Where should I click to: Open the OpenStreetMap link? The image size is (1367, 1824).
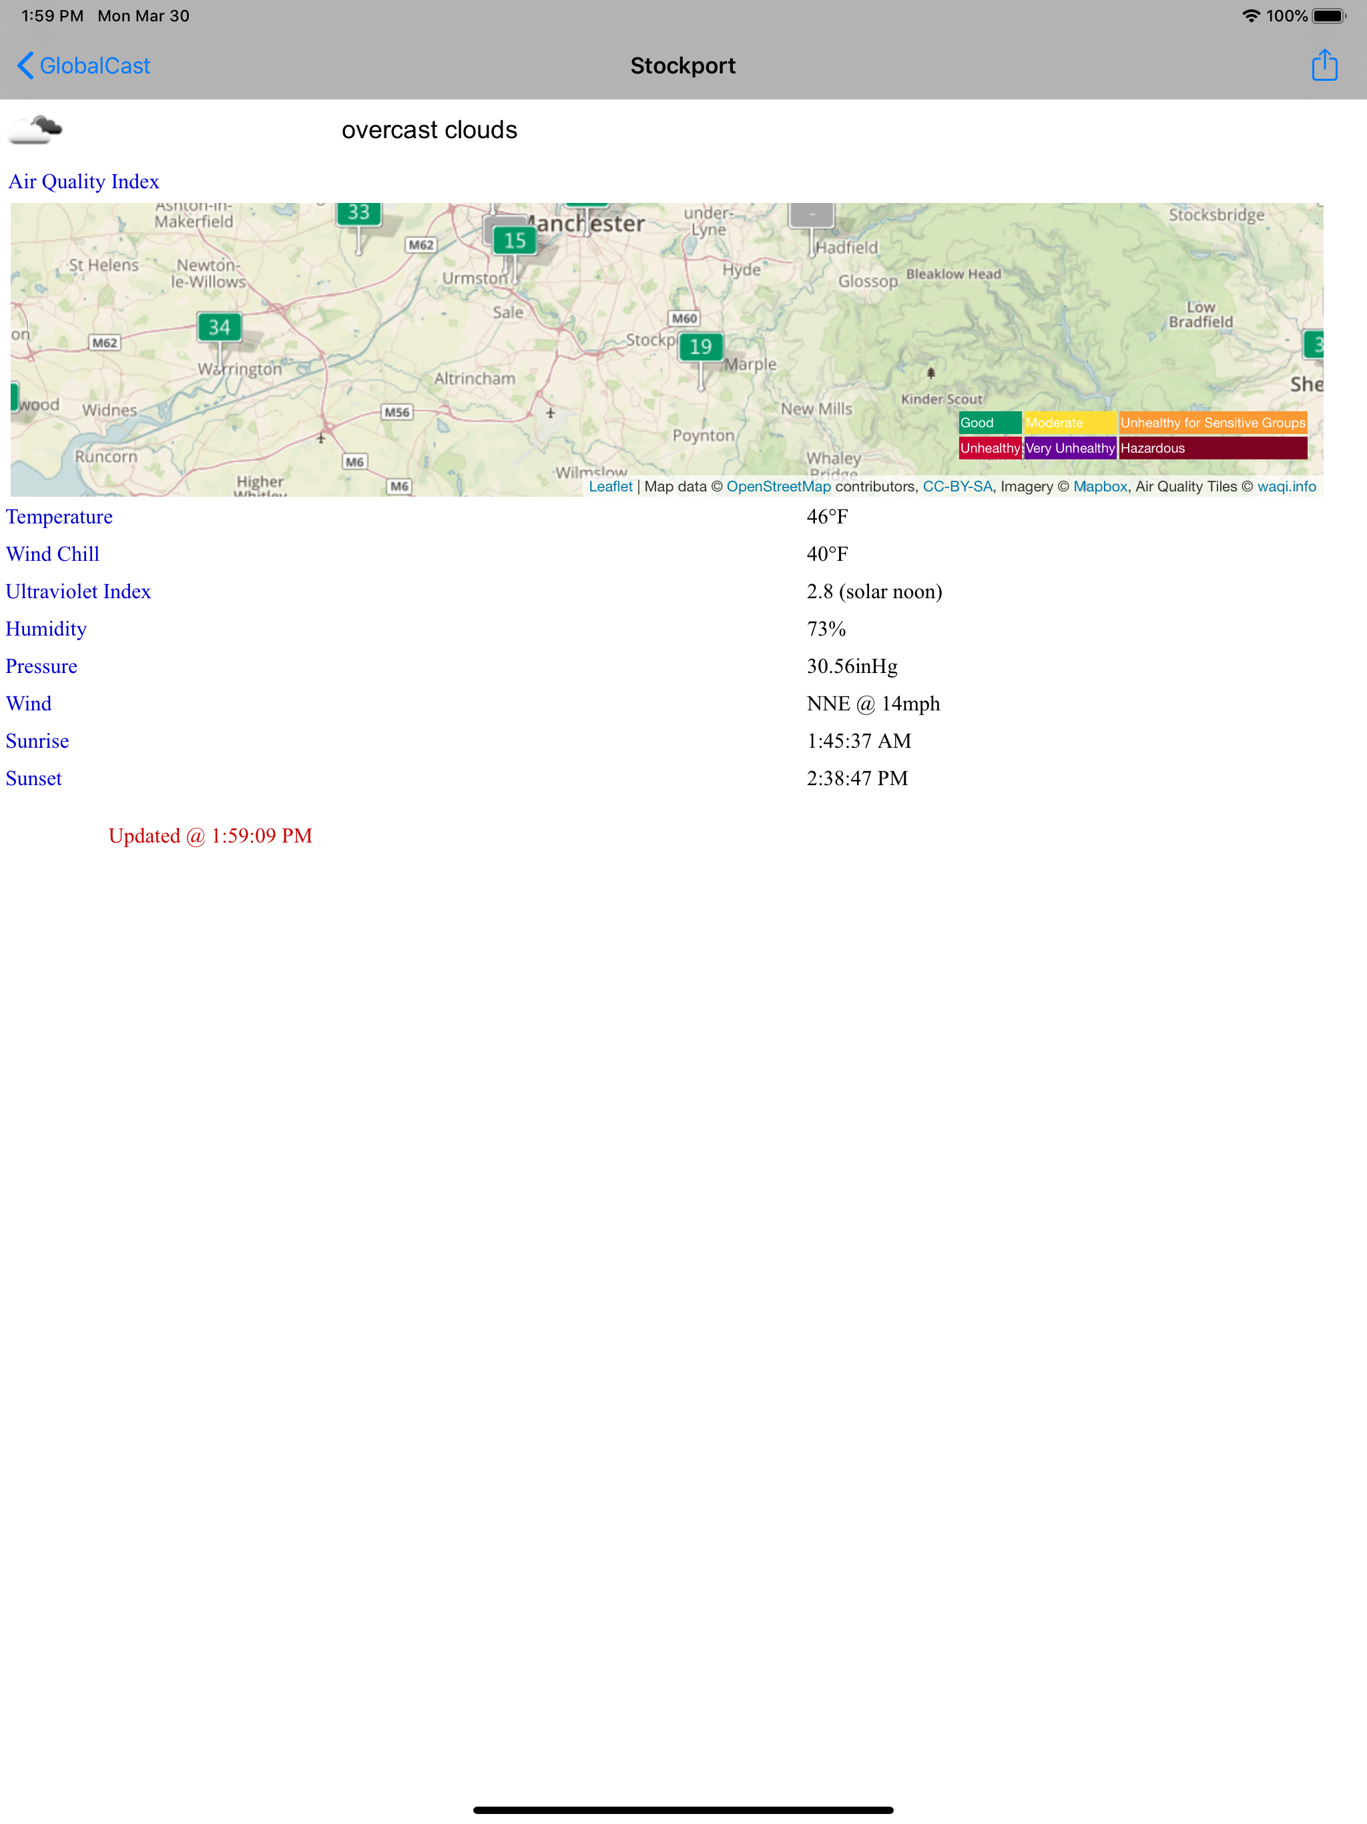[778, 487]
